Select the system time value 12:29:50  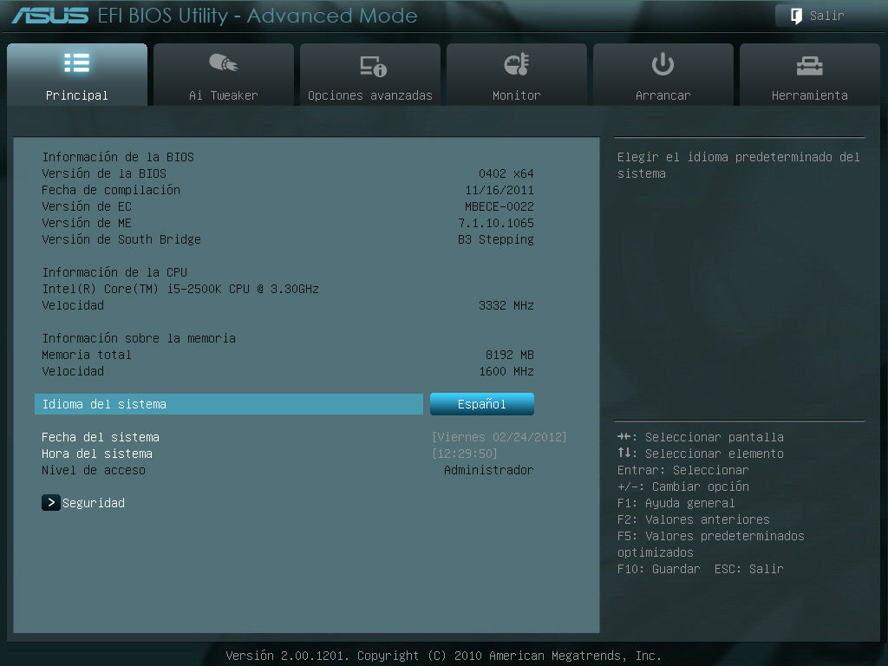(x=465, y=453)
